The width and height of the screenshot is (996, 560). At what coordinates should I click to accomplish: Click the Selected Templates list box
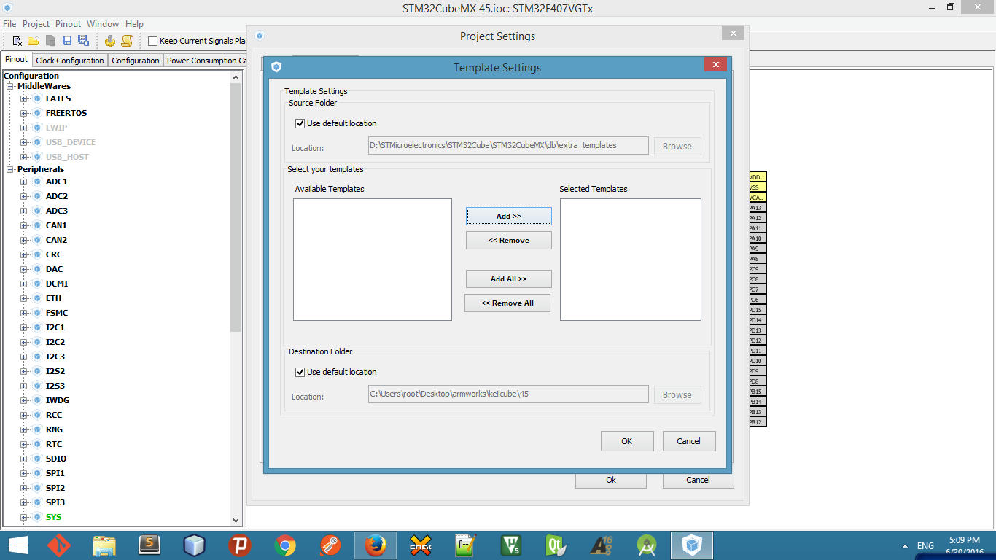click(631, 260)
